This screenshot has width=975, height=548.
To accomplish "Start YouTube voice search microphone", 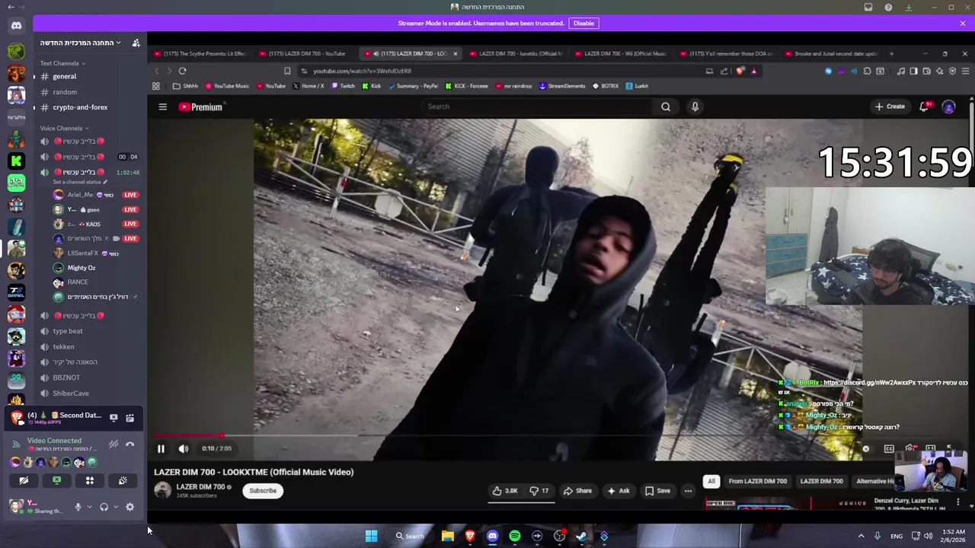I will pos(695,107).
